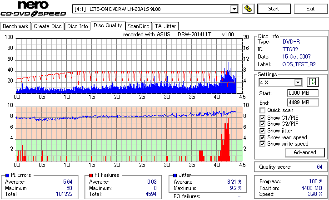Viewport: 329px width, 200px height.
Task: Click the blue Jitter legend square
Action: click(x=175, y=176)
